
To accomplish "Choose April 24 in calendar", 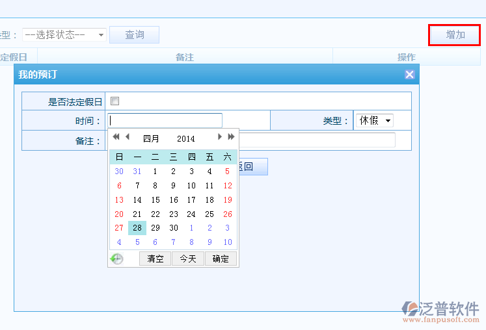I will point(191,214).
